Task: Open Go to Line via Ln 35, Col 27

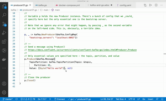Action: pos(107,99)
